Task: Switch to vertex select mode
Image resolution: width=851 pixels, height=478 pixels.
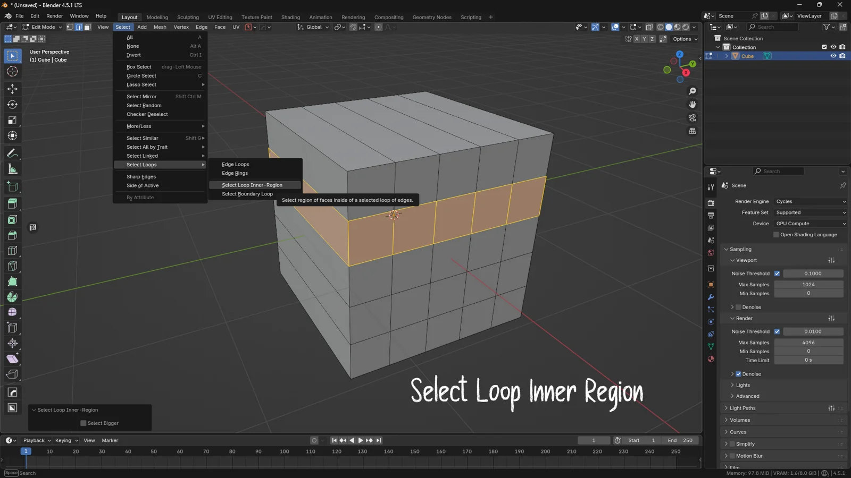Action: coord(70,27)
